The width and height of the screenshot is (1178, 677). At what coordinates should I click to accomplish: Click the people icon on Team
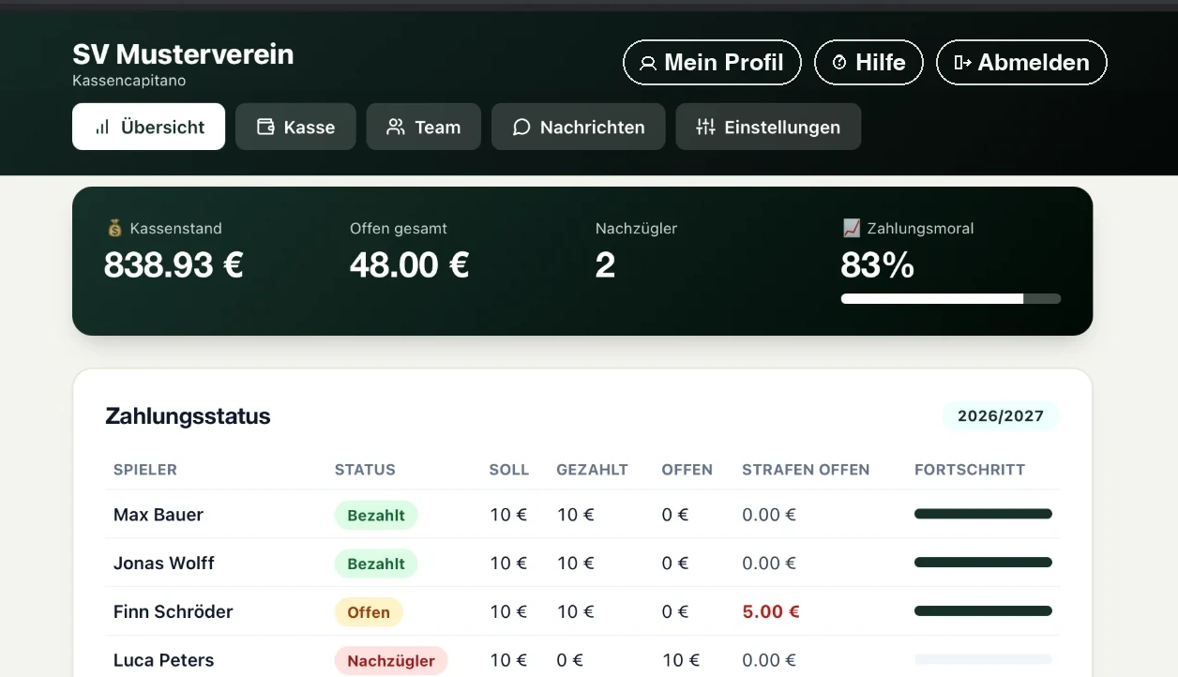click(x=396, y=127)
